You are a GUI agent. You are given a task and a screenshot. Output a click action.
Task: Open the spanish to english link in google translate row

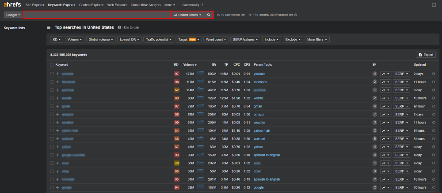click(x=267, y=155)
